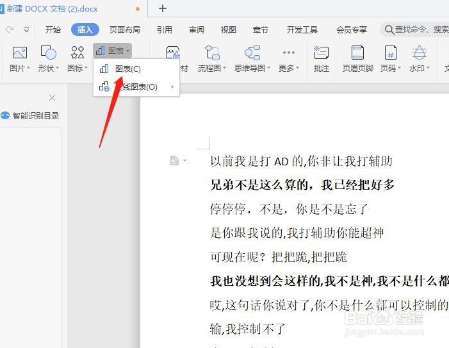Select the 新建 DOCX 文档 (2).docx tab
This screenshot has width=449, height=348.
pyautogui.click(x=51, y=8)
